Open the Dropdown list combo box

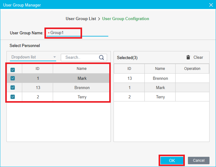pos(31,57)
